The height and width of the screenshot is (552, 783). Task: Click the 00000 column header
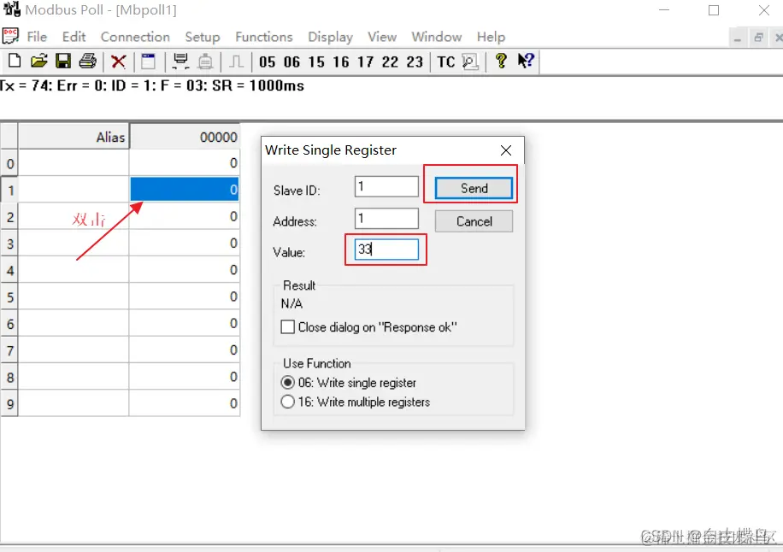click(185, 137)
